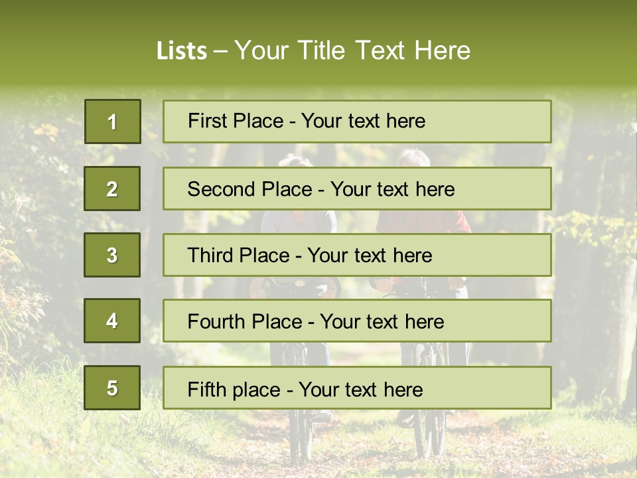Click the number 3 square

112,255
